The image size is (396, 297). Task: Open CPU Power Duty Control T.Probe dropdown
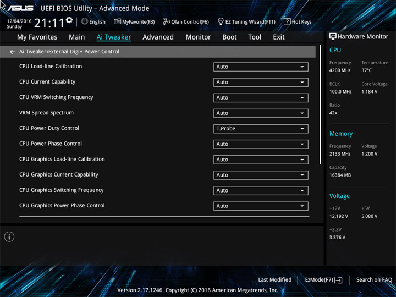(261, 129)
